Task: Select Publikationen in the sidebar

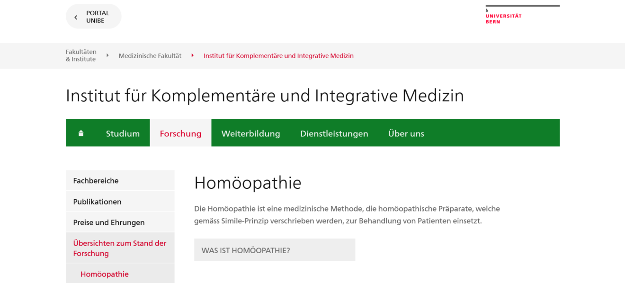Action: click(x=120, y=201)
